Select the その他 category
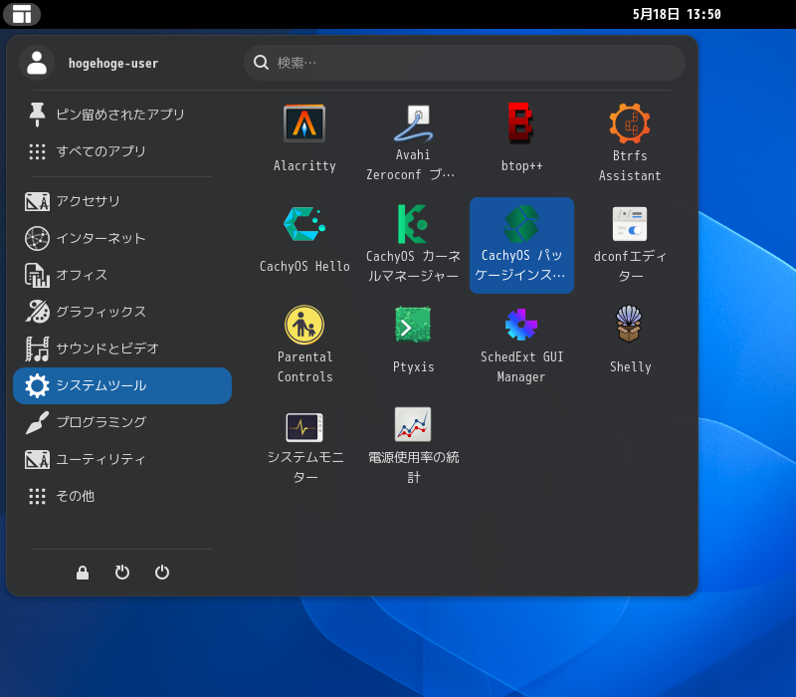 [x=121, y=496]
